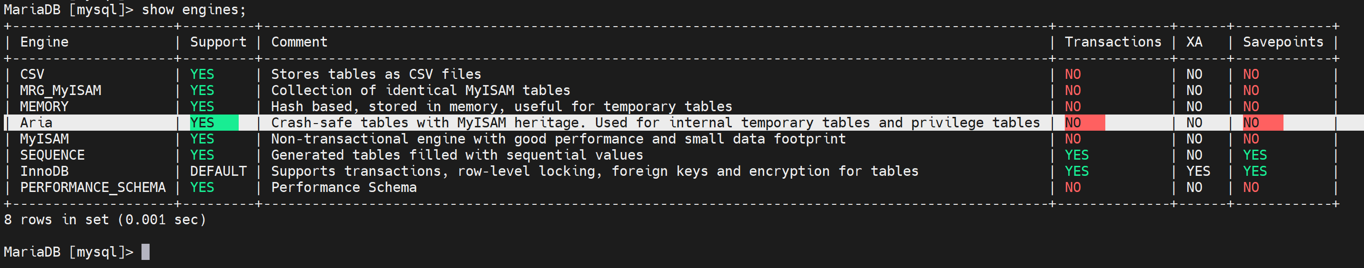Click the XA column header
The image size is (1364, 268).
pos(1194,42)
